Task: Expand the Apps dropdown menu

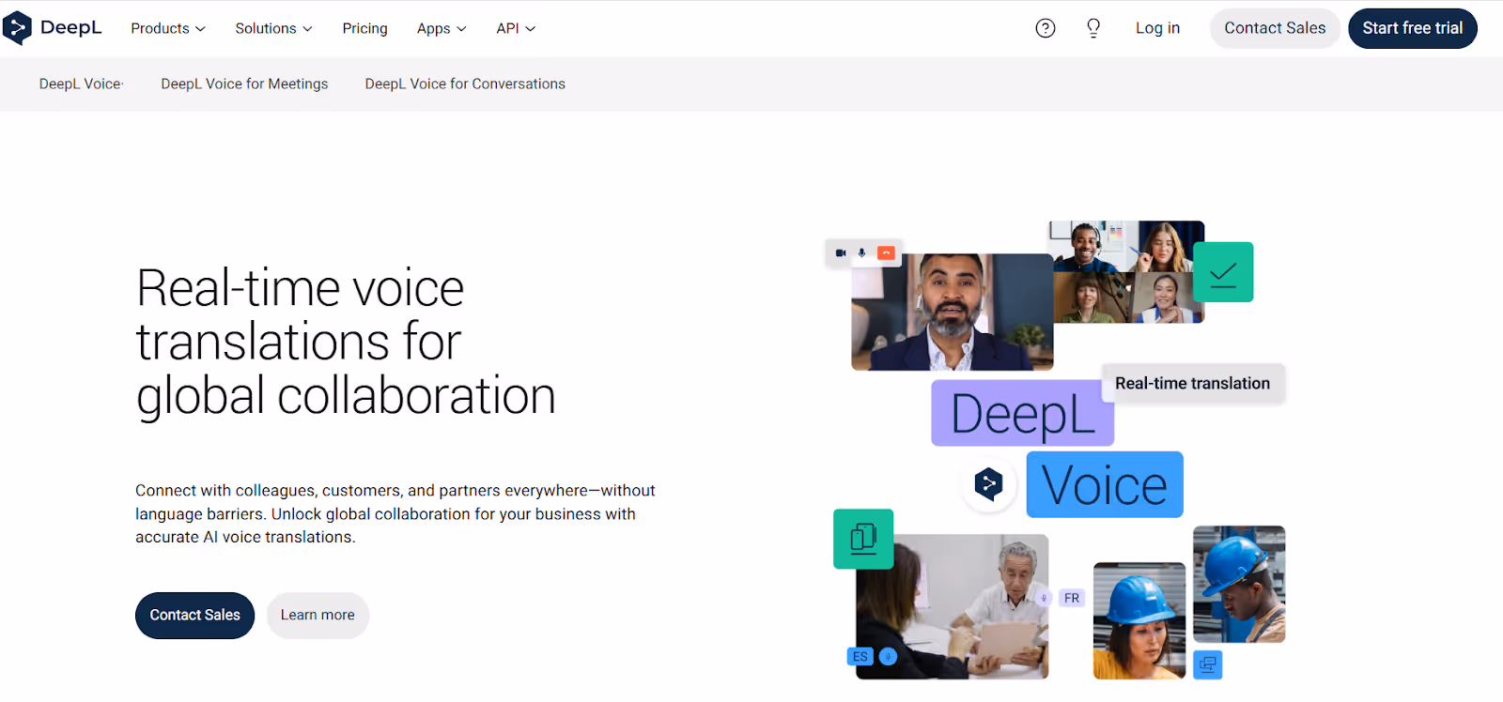Action: tap(442, 28)
